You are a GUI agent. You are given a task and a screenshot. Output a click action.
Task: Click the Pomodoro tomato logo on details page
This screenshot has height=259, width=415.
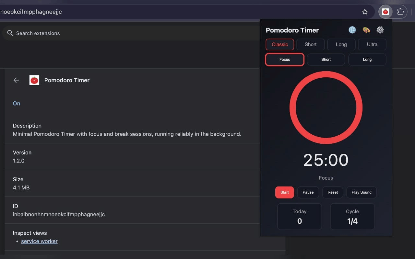34,80
